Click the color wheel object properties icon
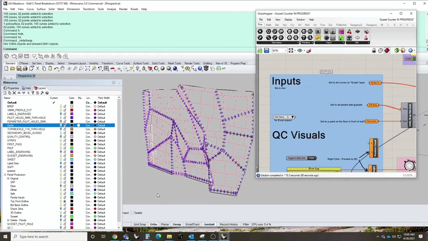428x241 pixels. click(156, 69)
